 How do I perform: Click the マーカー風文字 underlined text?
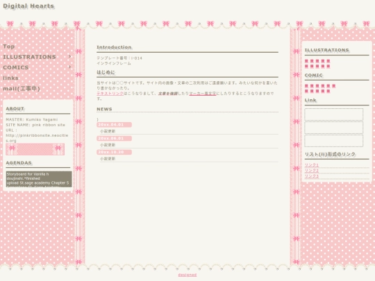pyautogui.click(x=203, y=94)
